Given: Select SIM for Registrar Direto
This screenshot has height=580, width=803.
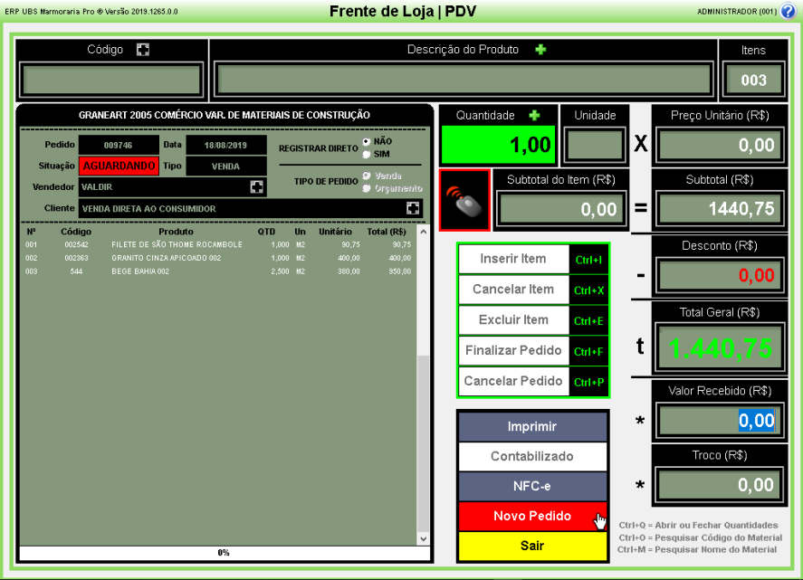Looking at the screenshot, I should coord(367,153).
